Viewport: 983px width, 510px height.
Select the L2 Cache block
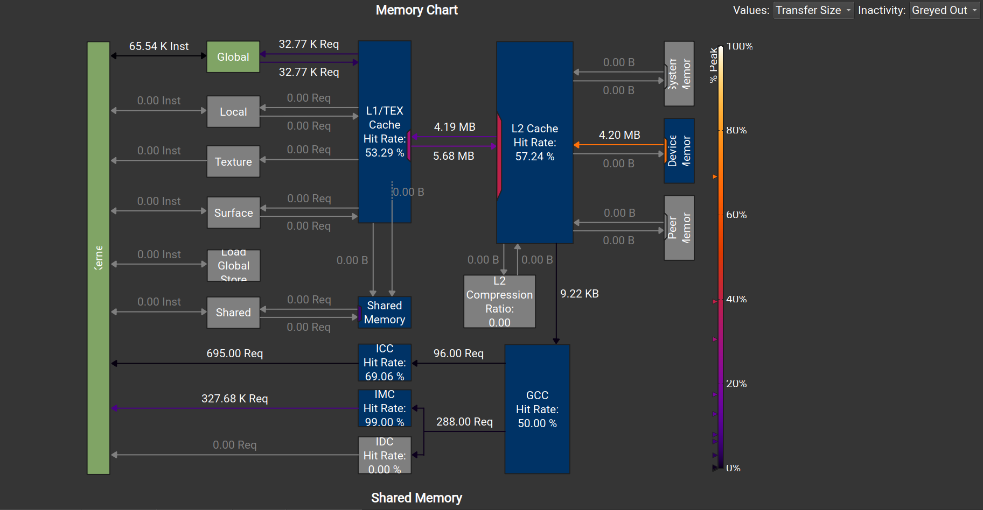(534, 143)
